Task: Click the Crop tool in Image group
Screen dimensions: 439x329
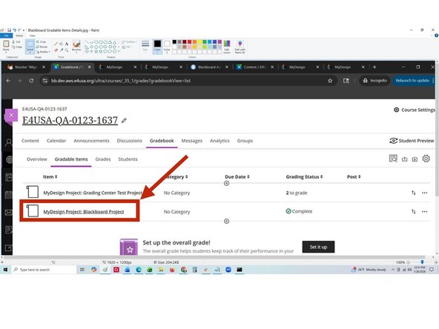Action: click(41, 41)
